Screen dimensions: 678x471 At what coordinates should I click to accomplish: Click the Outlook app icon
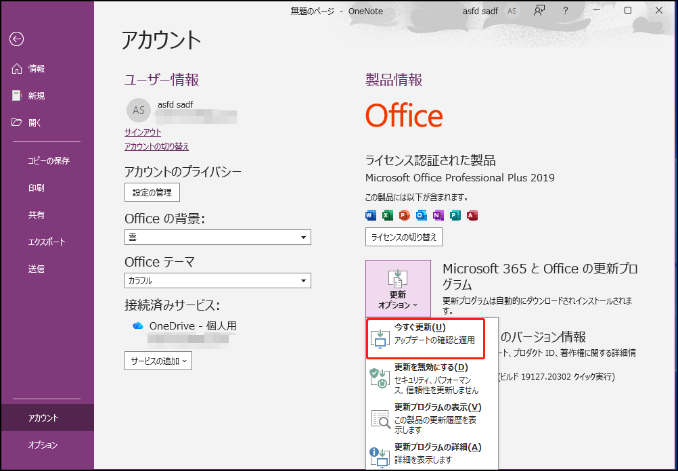coord(421,215)
